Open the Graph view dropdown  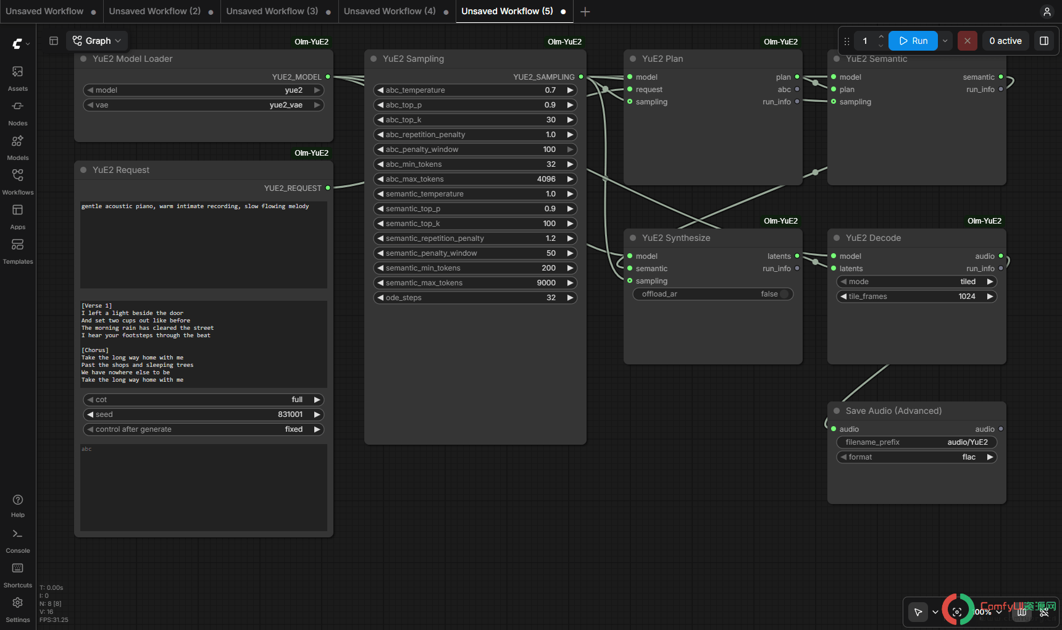pyautogui.click(x=97, y=41)
